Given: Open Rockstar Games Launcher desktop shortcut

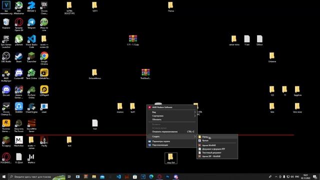Looking at the screenshot, I should [6, 126].
